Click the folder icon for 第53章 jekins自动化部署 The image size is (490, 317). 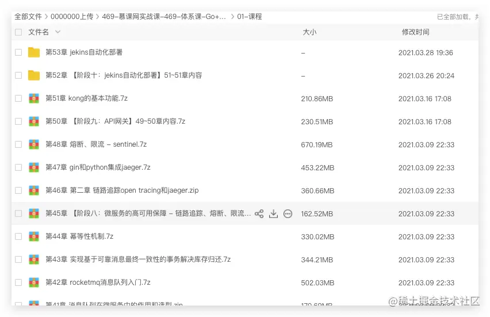tap(34, 52)
